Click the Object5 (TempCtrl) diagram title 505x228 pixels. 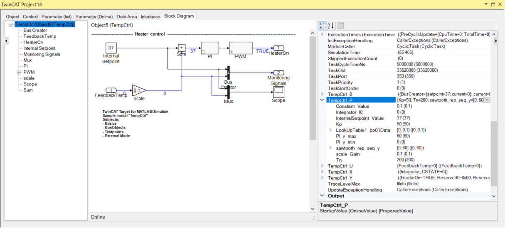point(112,25)
